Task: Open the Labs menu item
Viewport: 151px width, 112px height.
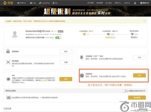Action: (33, 3)
